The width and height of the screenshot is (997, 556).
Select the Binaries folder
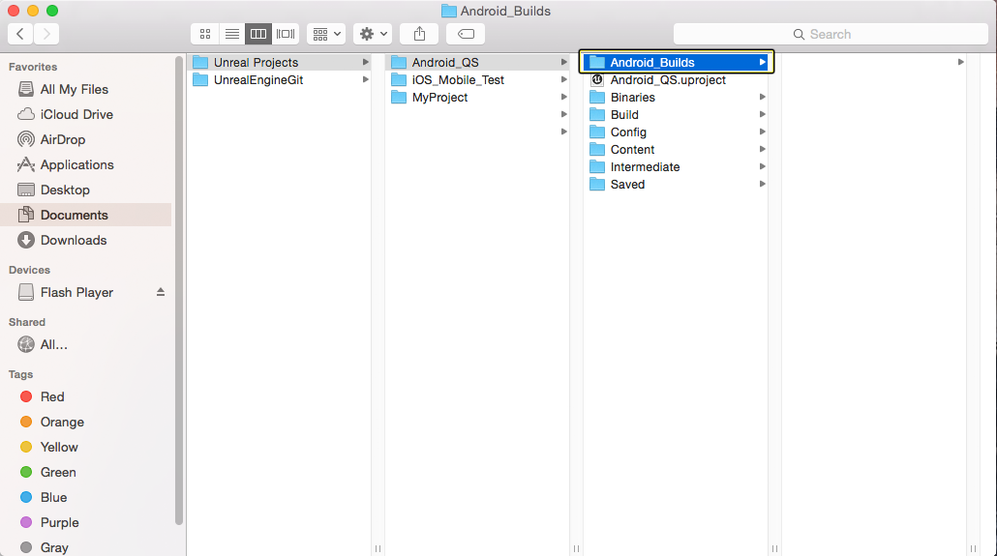[x=677, y=98]
